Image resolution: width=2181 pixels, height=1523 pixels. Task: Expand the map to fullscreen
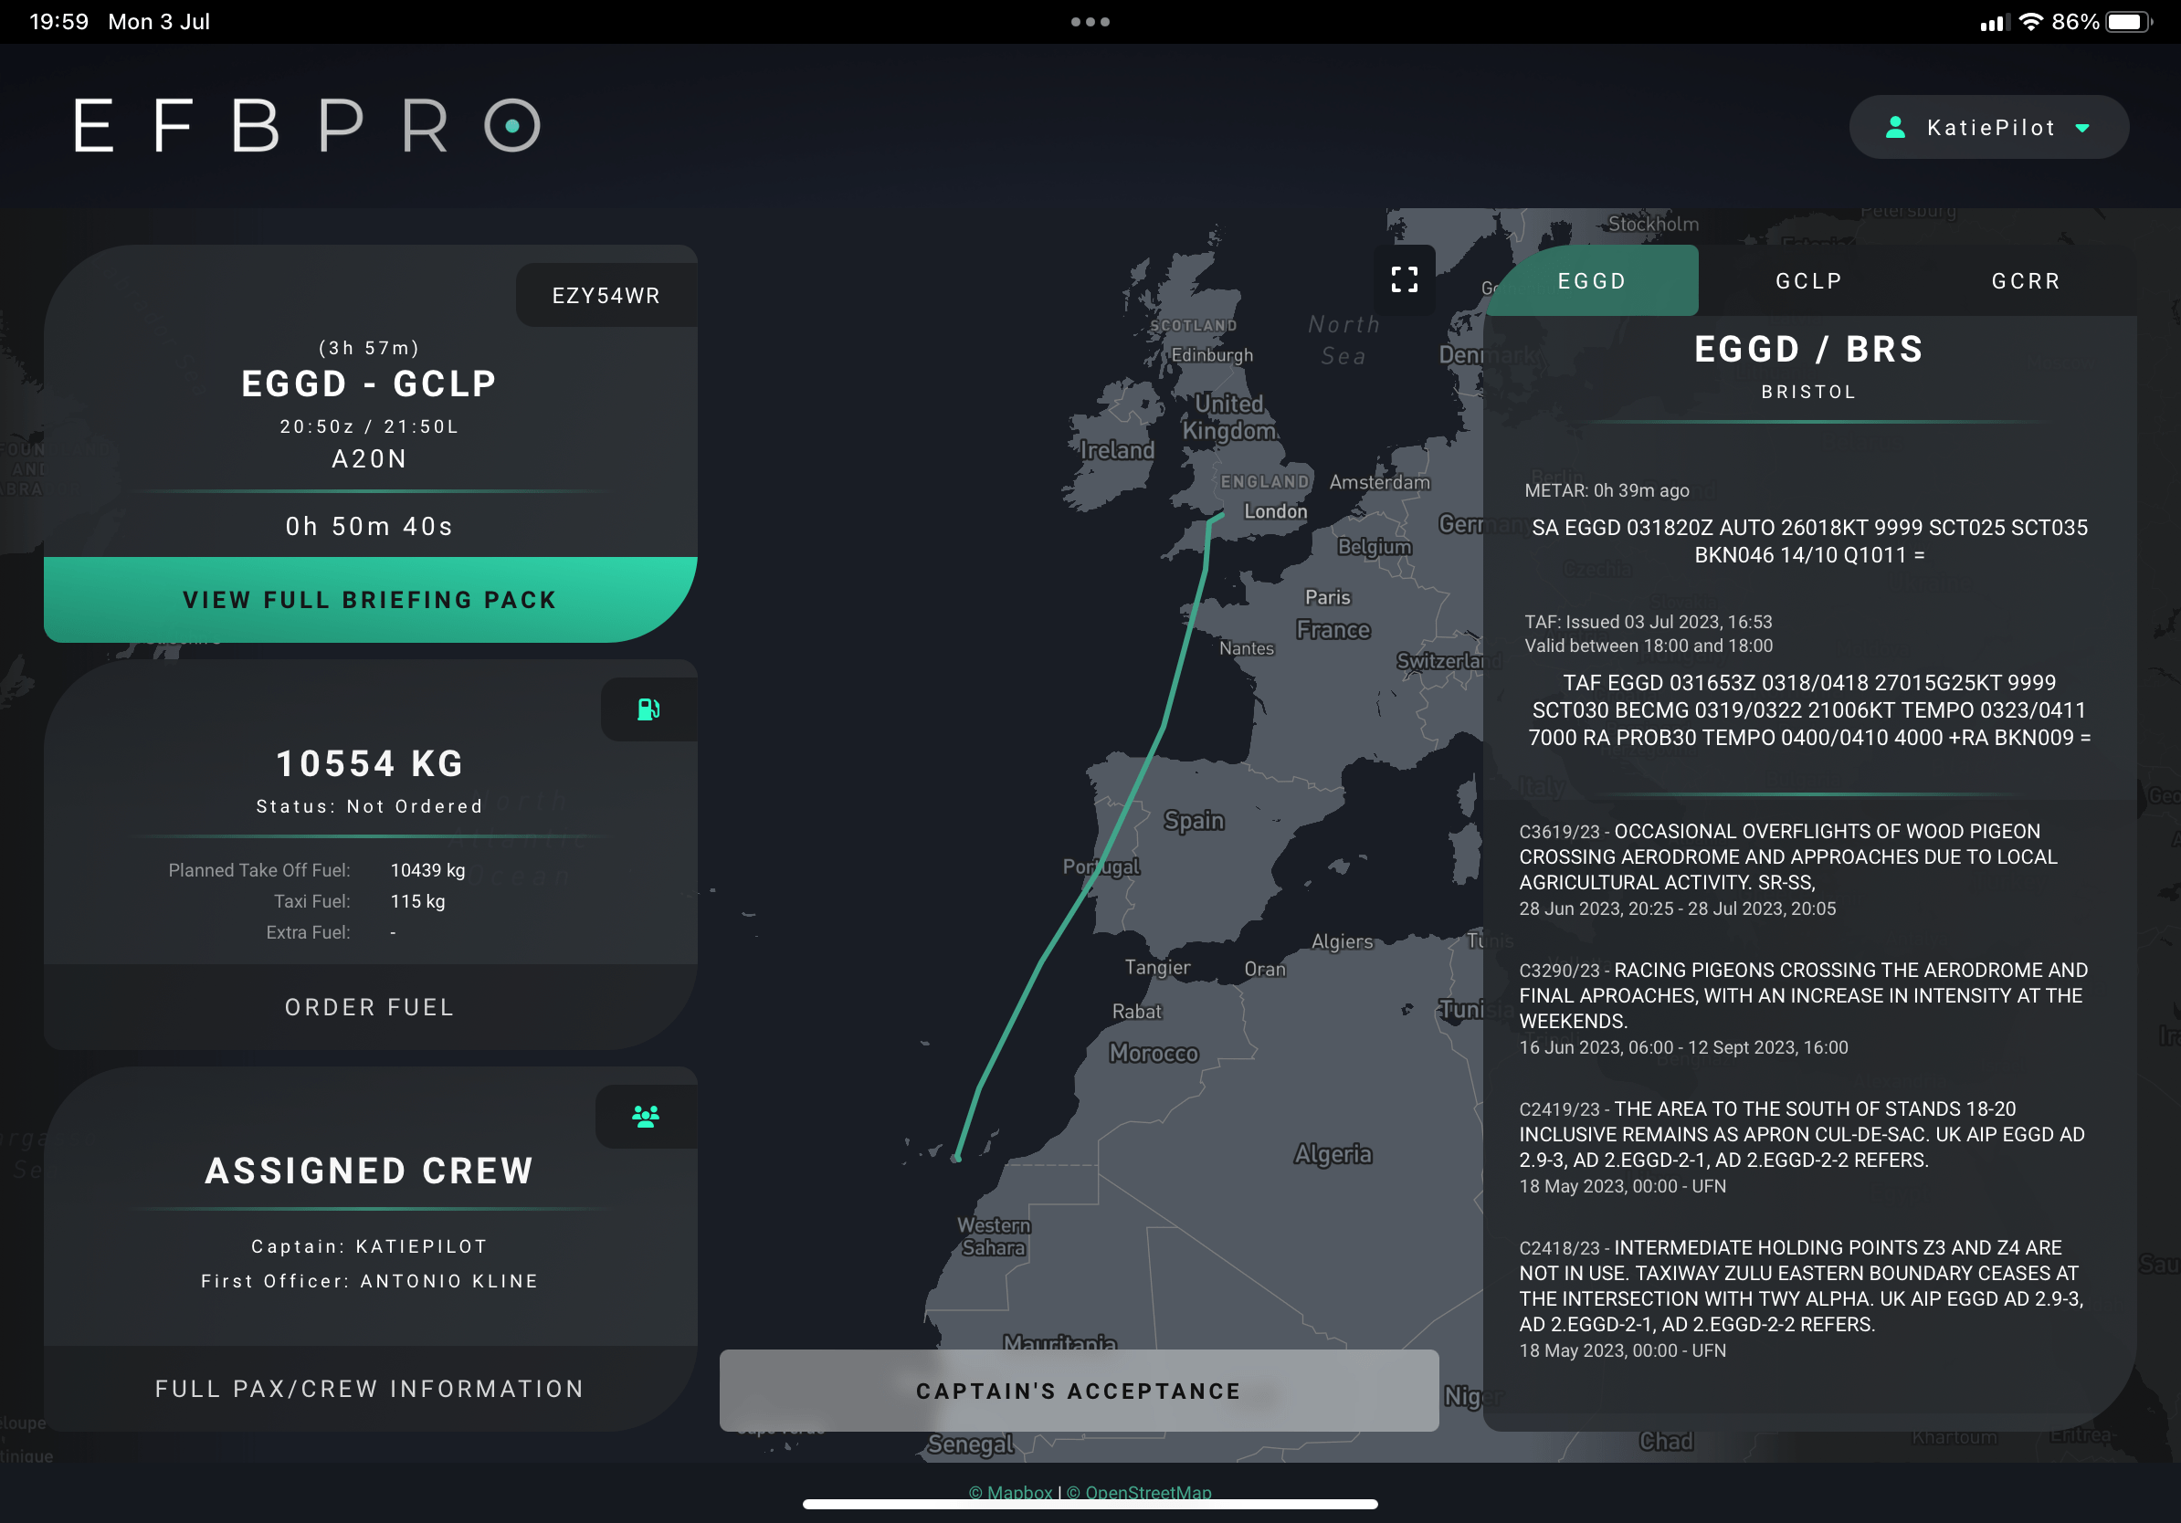click(x=1404, y=279)
